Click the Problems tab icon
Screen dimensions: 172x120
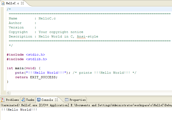point(3,100)
